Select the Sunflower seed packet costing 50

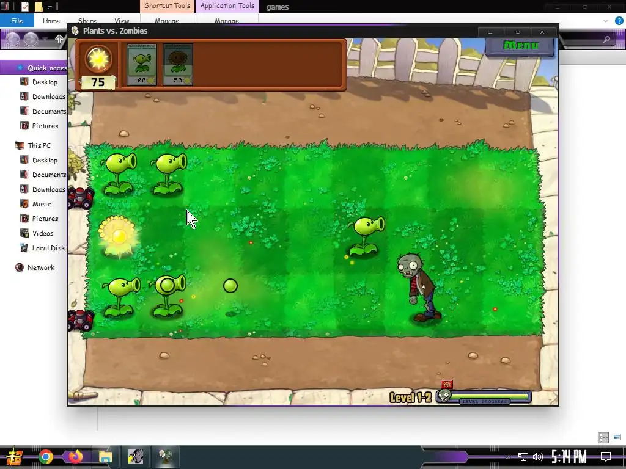click(x=178, y=65)
